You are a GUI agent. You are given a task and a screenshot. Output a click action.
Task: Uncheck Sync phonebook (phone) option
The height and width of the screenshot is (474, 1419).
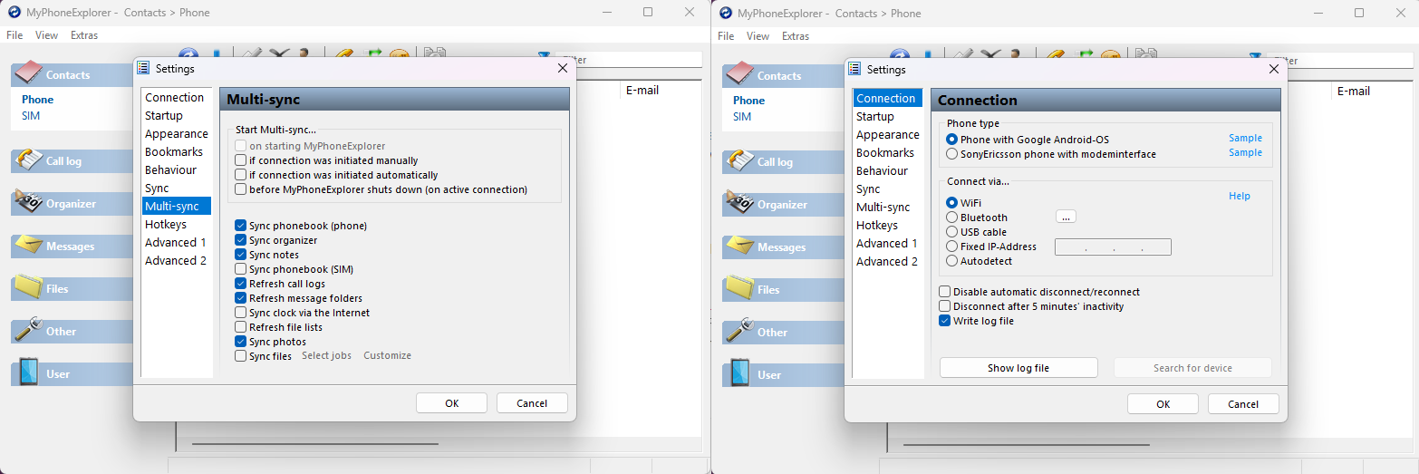pyautogui.click(x=240, y=226)
